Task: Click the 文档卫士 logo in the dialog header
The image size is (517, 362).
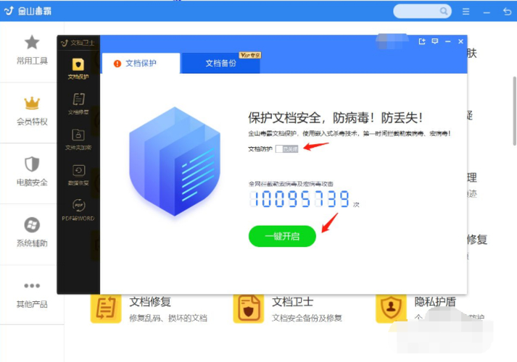Action: pyautogui.click(x=78, y=43)
